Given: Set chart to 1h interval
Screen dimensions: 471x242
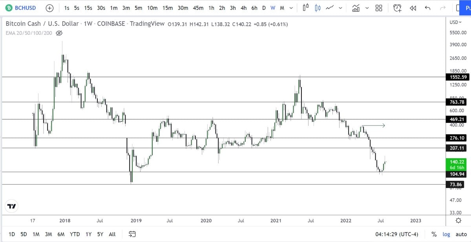Looking at the screenshot, I should (211, 8).
